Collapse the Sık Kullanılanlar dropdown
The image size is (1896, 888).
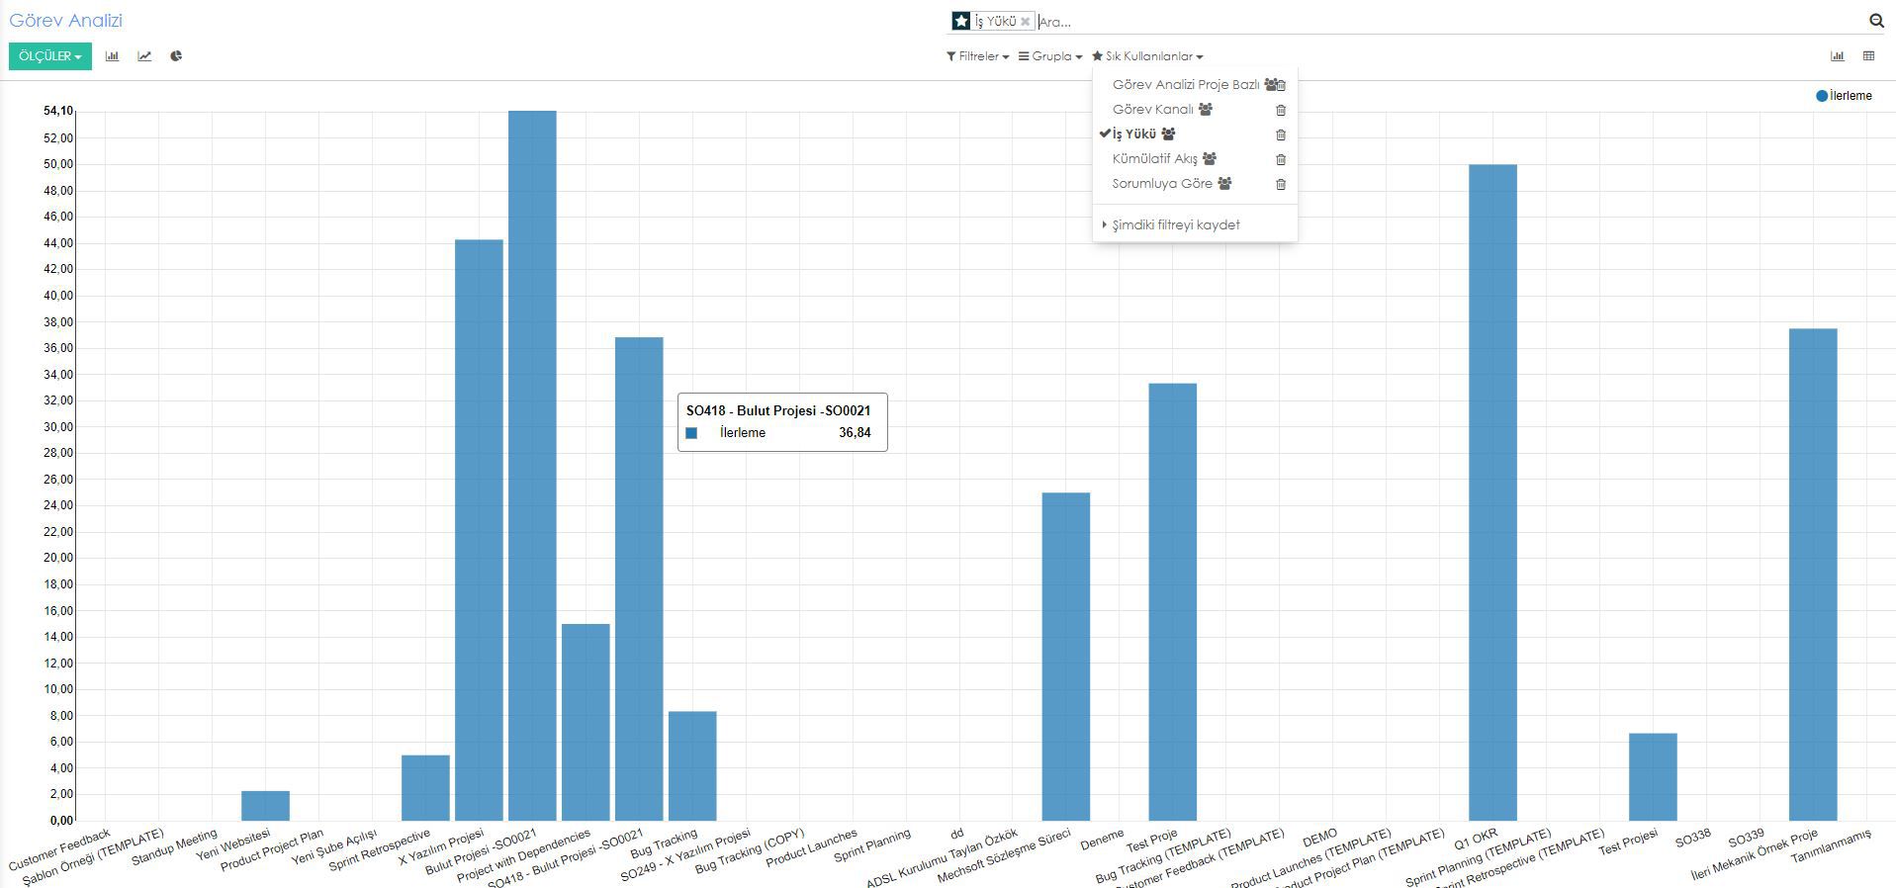pyautogui.click(x=1147, y=56)
